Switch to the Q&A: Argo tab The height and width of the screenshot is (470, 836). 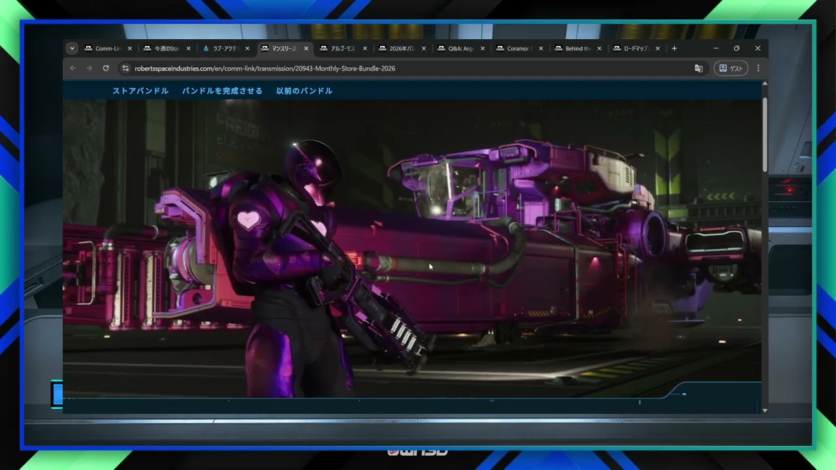tap(460, 48)
